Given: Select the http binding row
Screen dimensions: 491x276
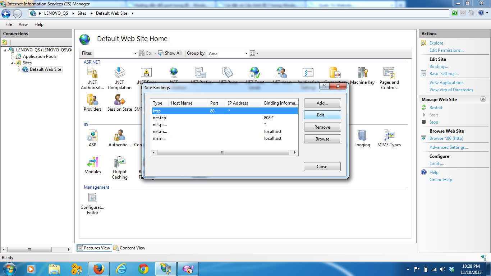Looking at the screenshot, I should pyautogui.click(x=225, y=111).
